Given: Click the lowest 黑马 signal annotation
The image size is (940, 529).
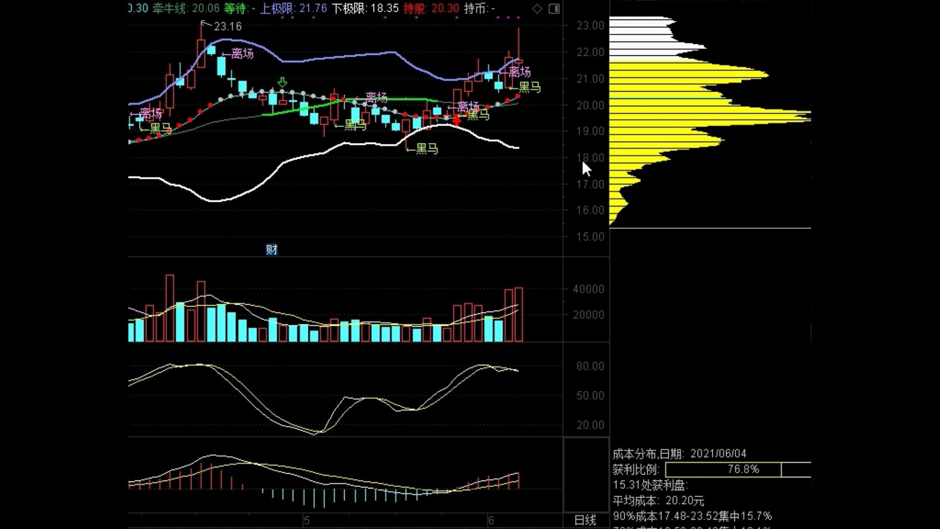Looking at the screenshot, I should tap(426, 149).
